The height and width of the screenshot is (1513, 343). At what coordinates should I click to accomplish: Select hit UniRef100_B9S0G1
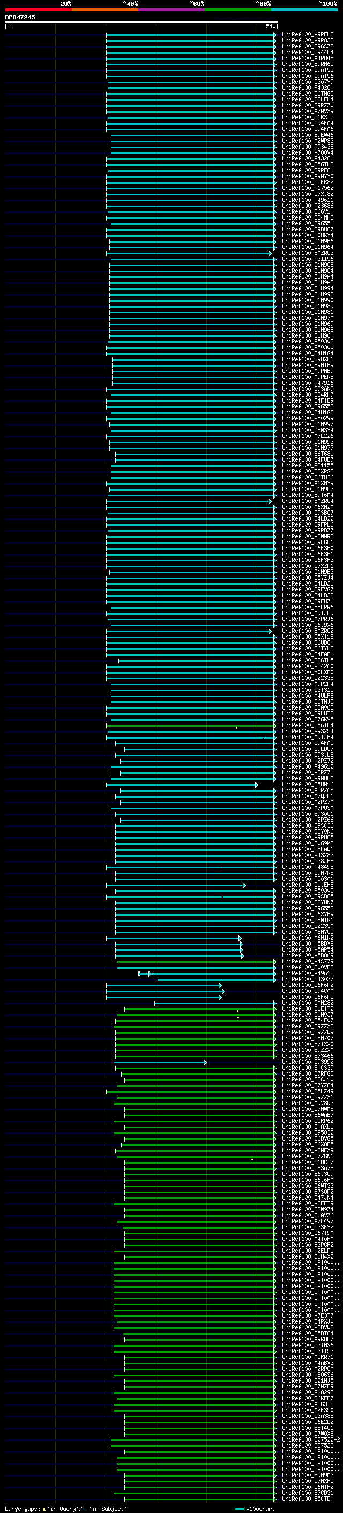tap(308, 814)
